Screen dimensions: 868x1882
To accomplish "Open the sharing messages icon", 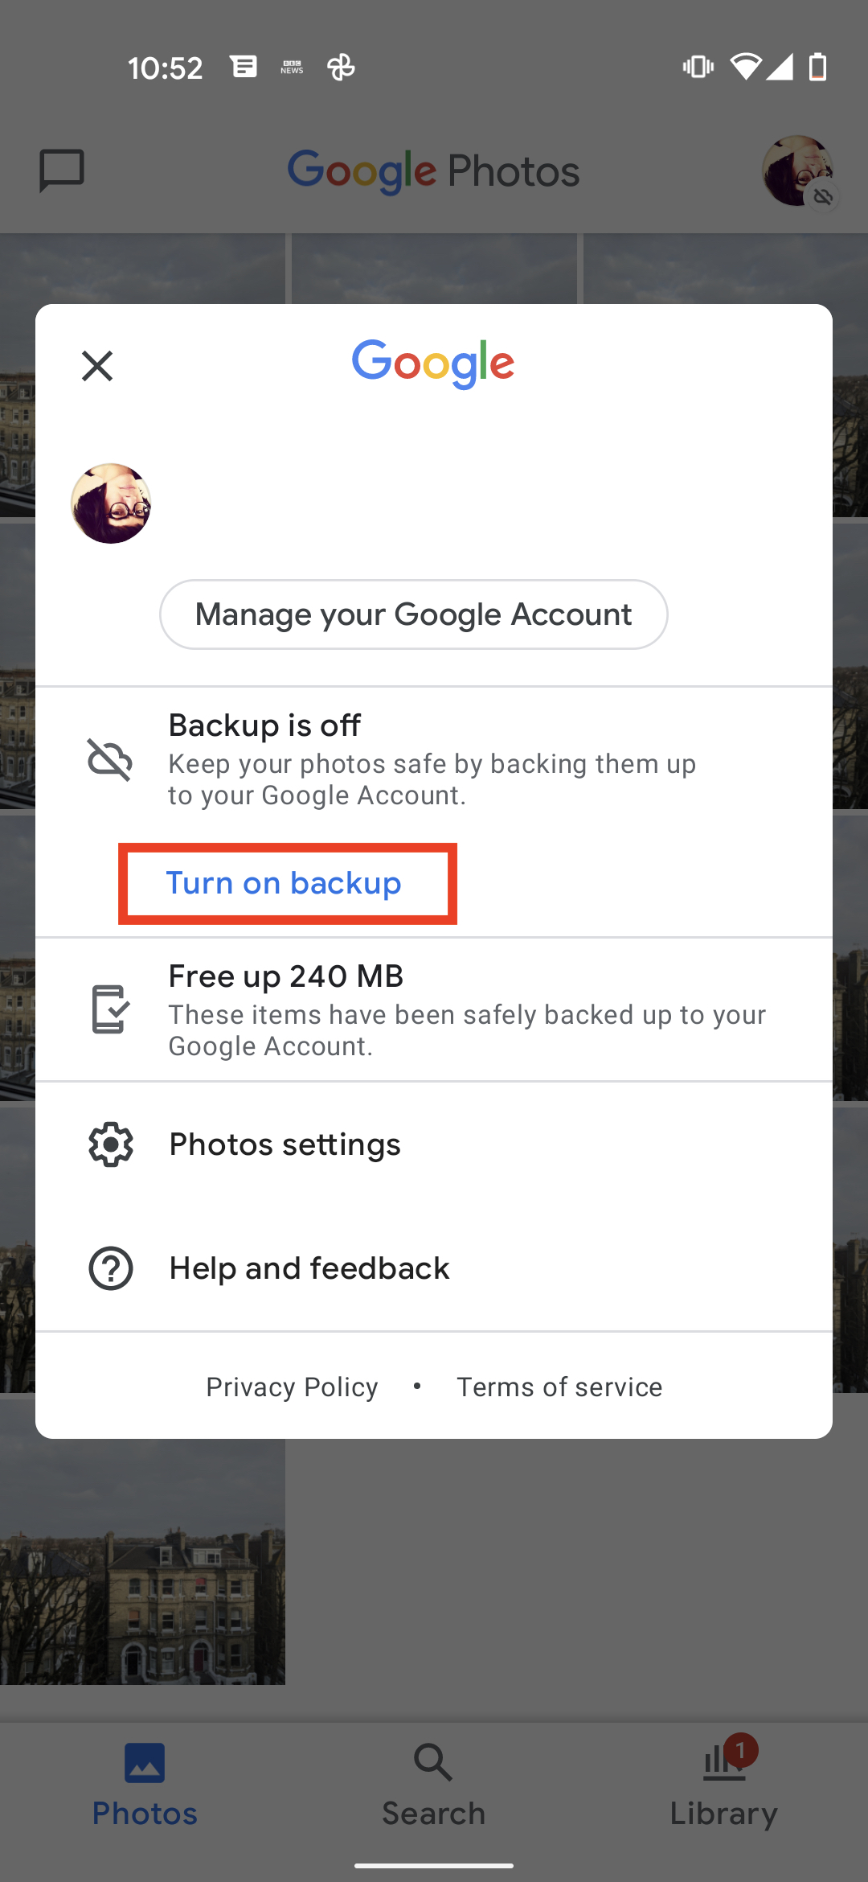I will tap(62, 171).
